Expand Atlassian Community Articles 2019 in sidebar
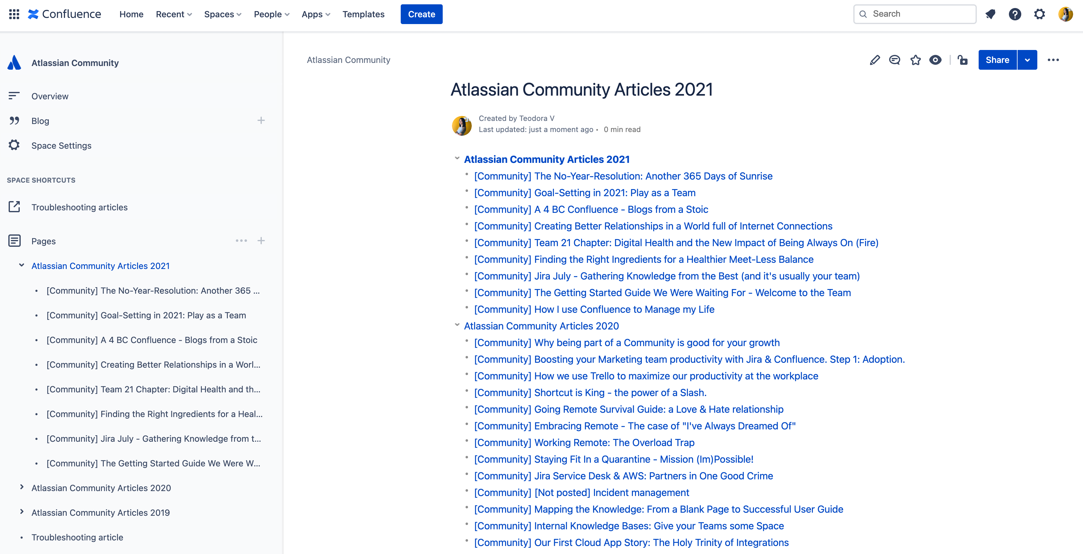Viewport: 1083px width, 554px height. pos(21,512)
